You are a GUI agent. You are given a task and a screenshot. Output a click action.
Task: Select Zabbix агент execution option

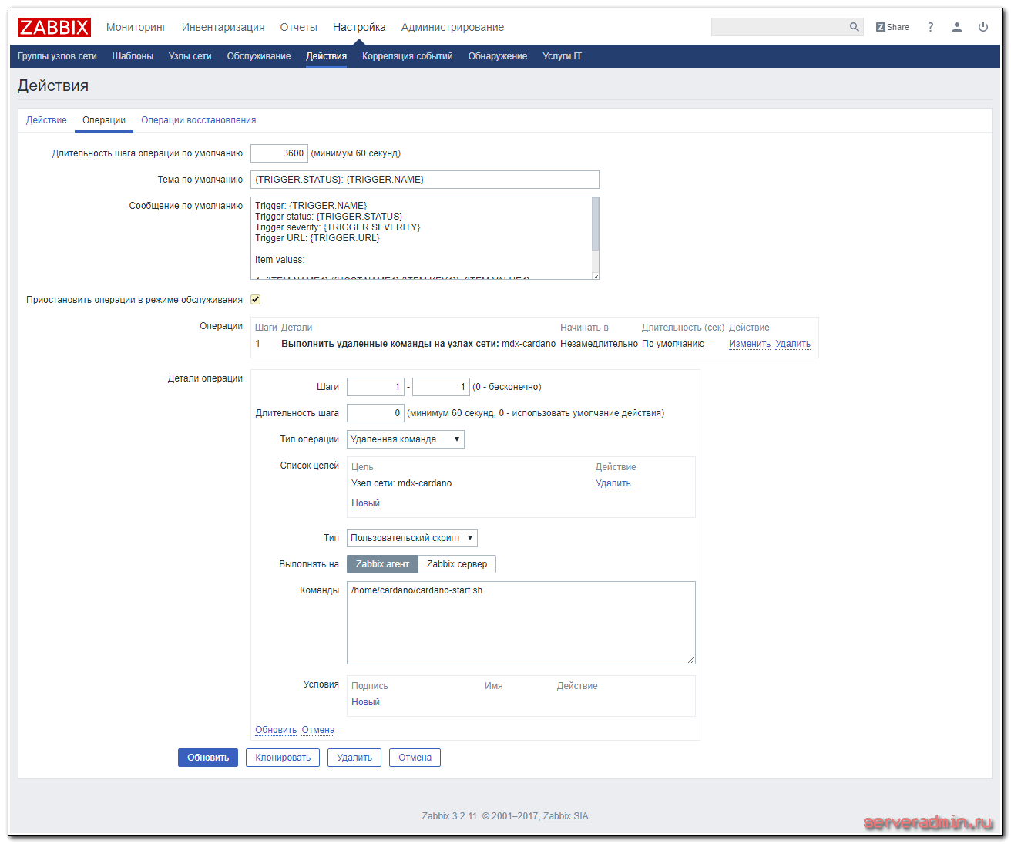[x=382, y=564]
